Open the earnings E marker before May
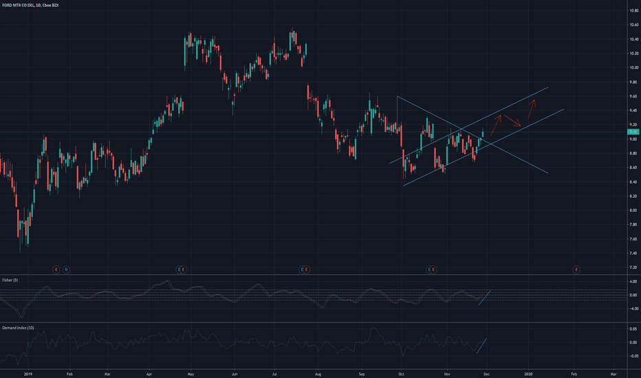Image resolution: width=641 pixels, height=378 pixels. click(184, 269)
